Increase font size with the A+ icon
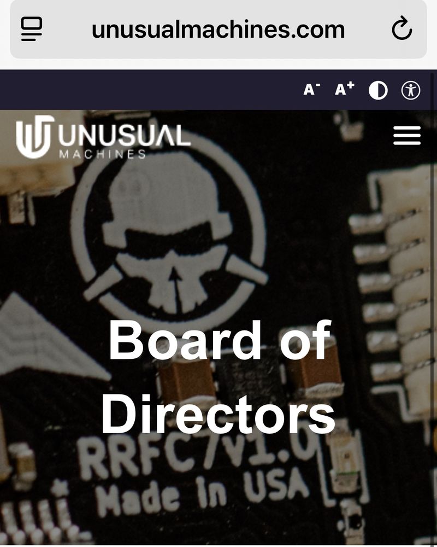The width and height of the screenshot is (437, 547). point(344,89)
